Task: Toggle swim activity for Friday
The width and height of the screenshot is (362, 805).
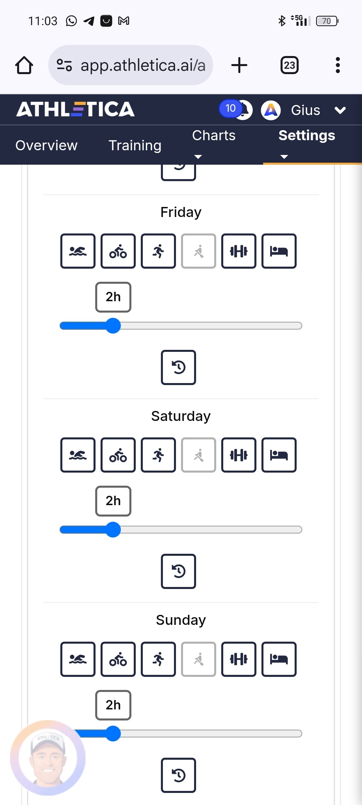Action: [x=78, y=251]
